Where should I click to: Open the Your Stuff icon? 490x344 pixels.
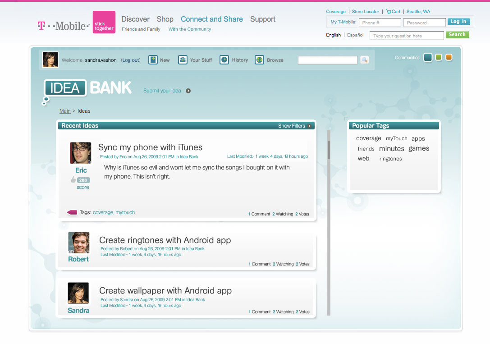pyautogui.click(x=183, y=60)
